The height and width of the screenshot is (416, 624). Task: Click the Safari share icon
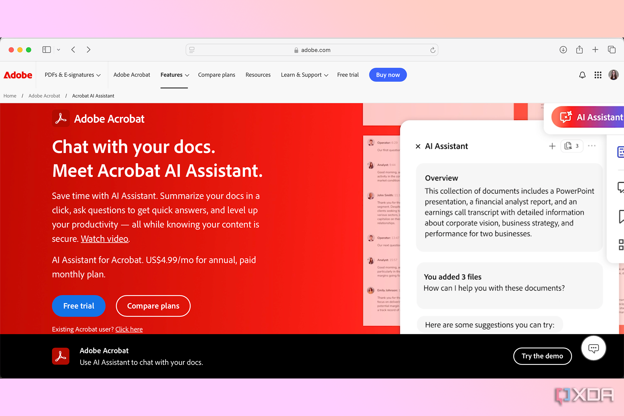tap(579, 50)
